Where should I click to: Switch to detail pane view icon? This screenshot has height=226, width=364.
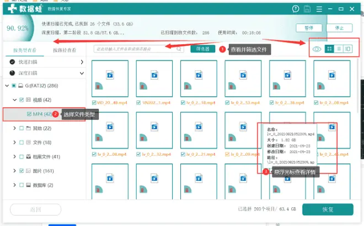tap(347, 49)
